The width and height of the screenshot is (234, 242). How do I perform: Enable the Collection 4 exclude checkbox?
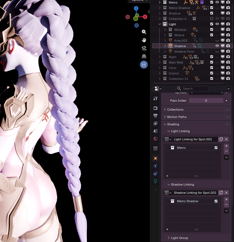(x=212, y=19)
